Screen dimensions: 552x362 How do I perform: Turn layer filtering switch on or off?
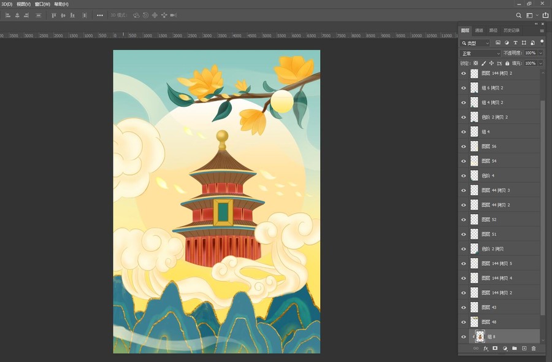(542, 42)
